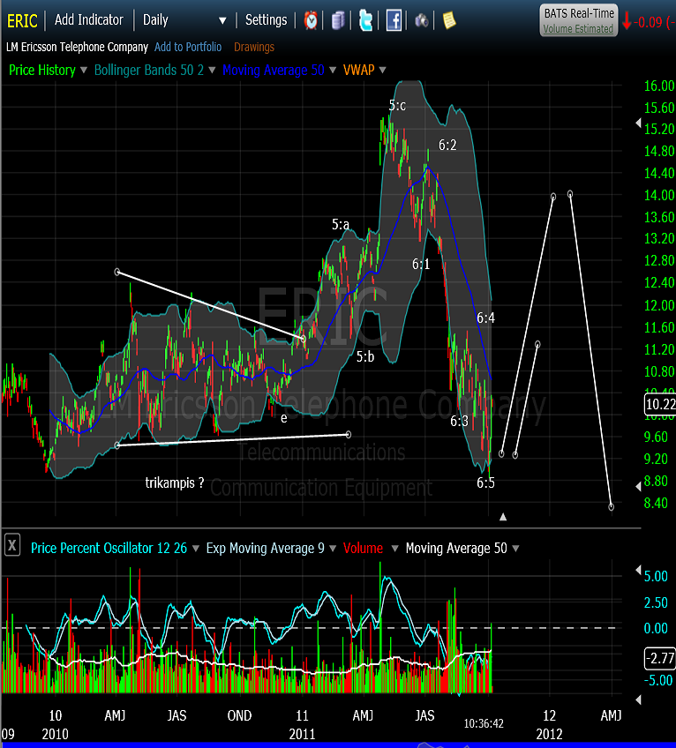
Task: Click the 'trikampis ?' chart annotation
Action: coord(175,483)
